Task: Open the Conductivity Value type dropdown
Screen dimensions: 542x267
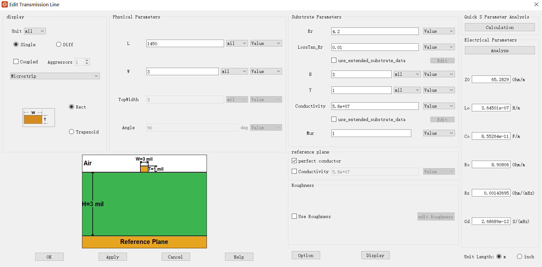Action: (439, 106)
